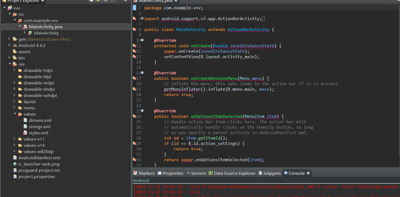Expand the layout folder
Viewport: 400px width, 197px height.
pyautogui.click(x=14, y=101)
